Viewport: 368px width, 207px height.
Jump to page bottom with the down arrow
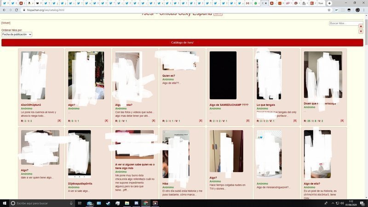[x=361, y=32]
